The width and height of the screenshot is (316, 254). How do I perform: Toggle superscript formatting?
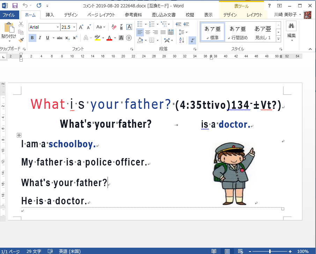75,38
